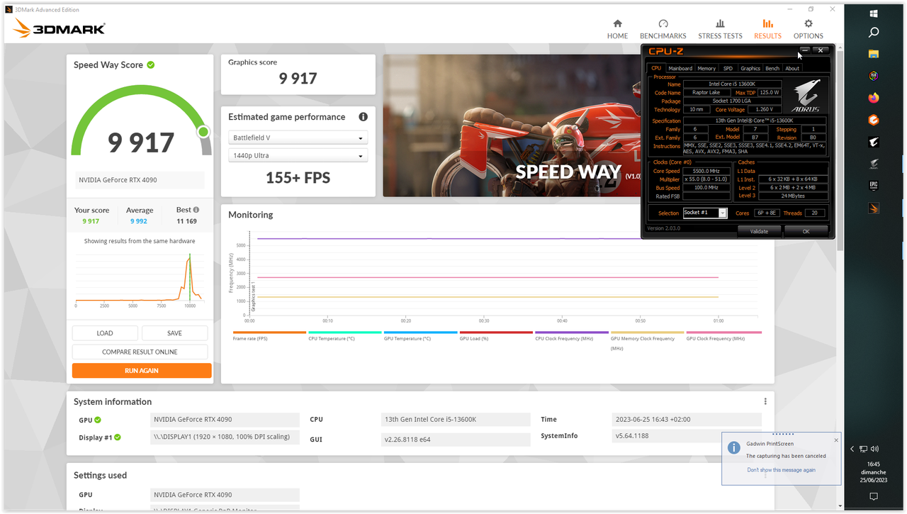The image size is (907, 514).
Task: Toggle the CPU Temperature legend swatch
Action: tap(344, 332)
